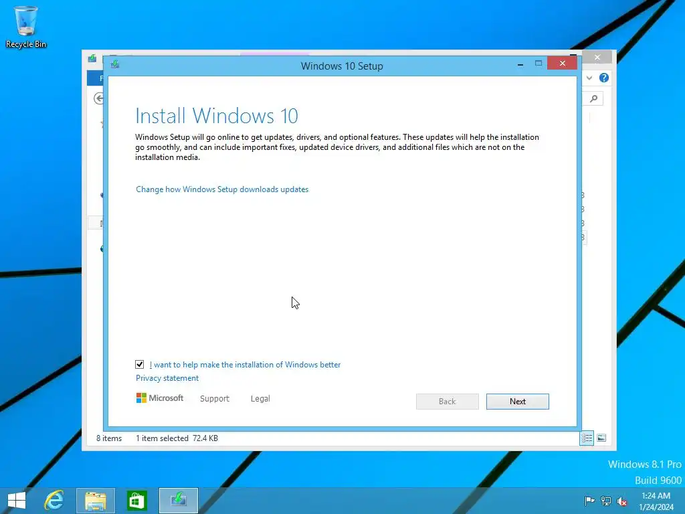The image size is (685, 514).
Task: Close the Windows 10 Setup window
Action: 562,64
